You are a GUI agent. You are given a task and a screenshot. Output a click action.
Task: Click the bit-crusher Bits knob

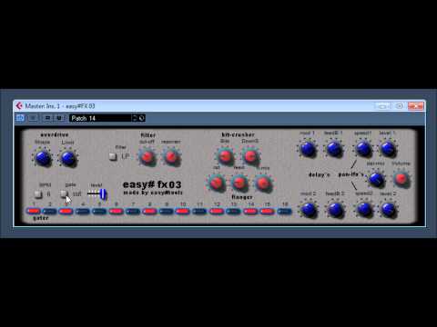coord(225,156)
